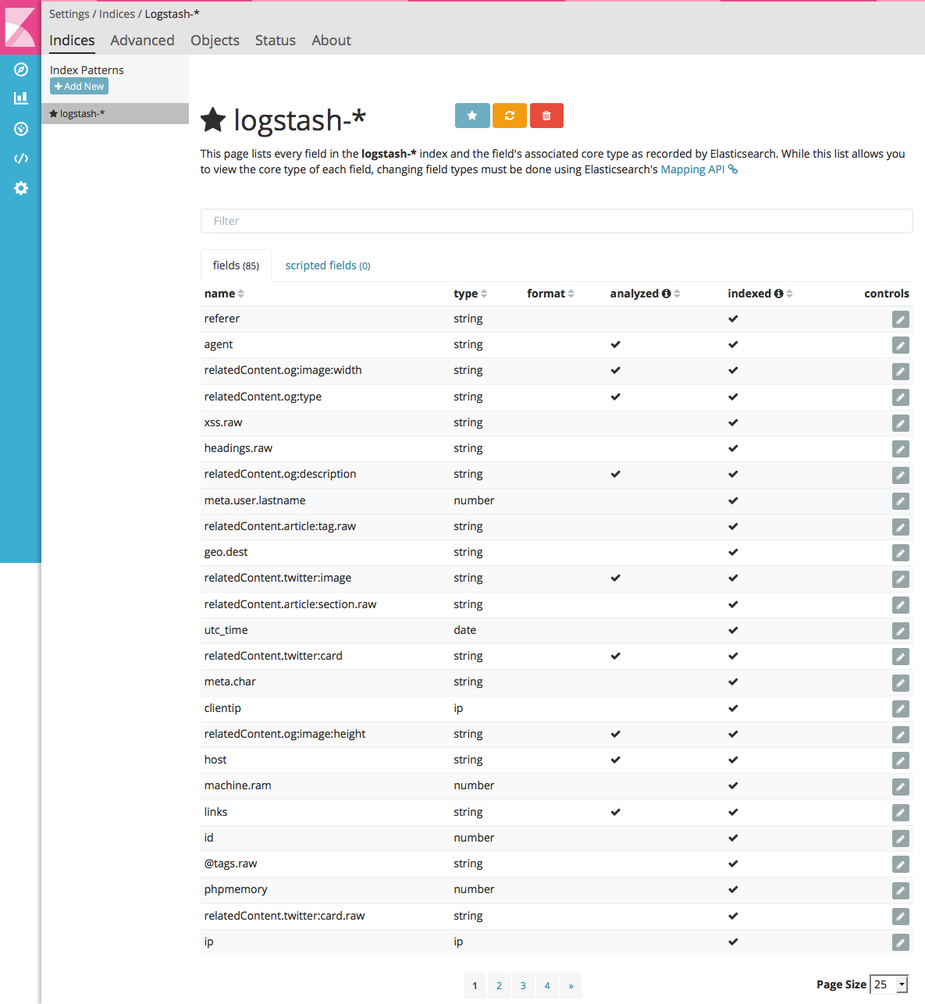Edit the agent field
925x1004 pixels.
tap(901, 345)
